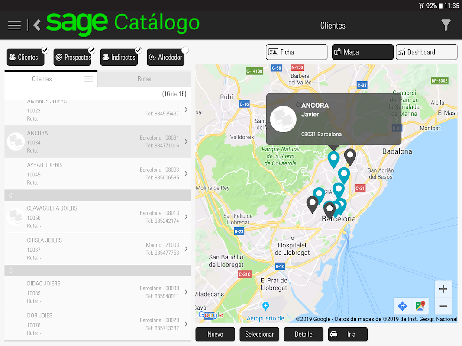Screen dimensions: 462x346
Task: Open location in Google Maps icon
Action: [420, 306]
